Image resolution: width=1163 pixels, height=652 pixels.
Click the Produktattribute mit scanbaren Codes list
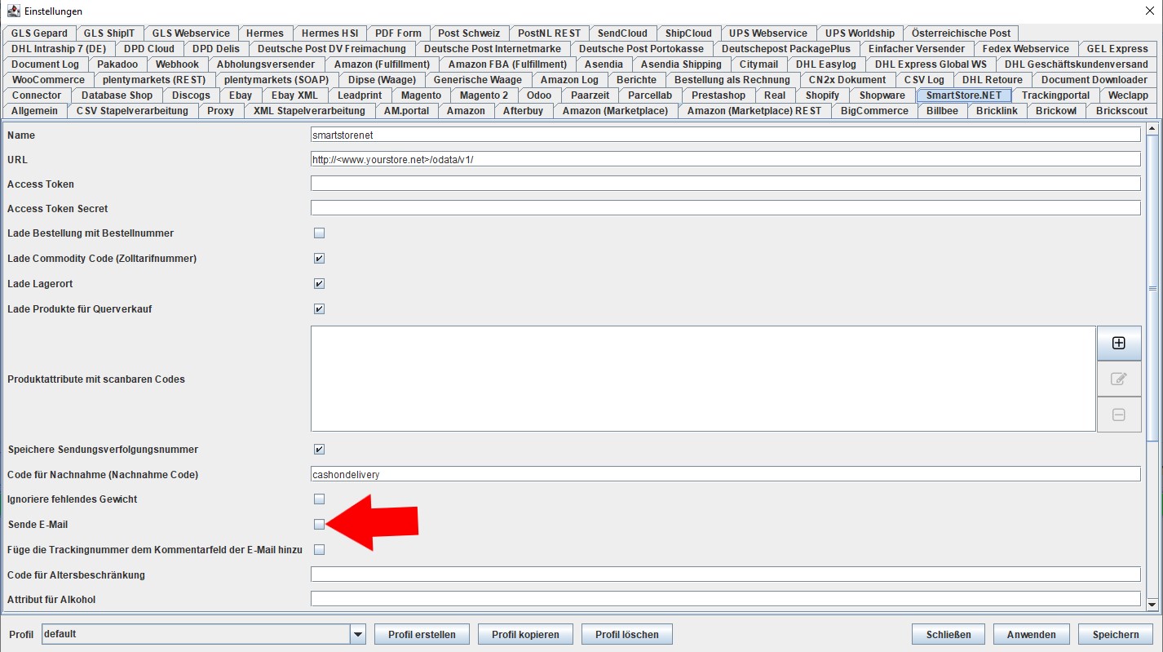pyautogui.click(x=703, y=379)
